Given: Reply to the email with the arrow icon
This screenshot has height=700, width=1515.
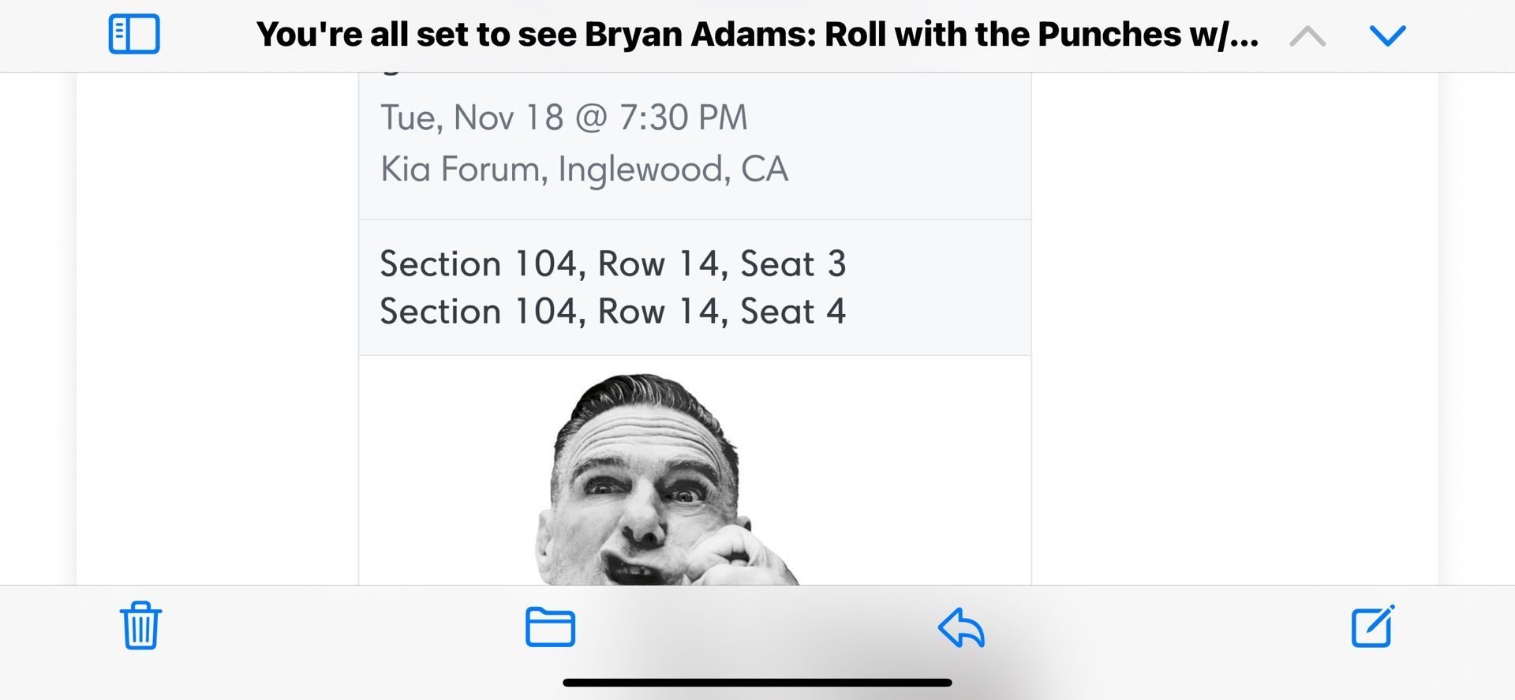Looking at the screenshot, I should tap(961, 627).
